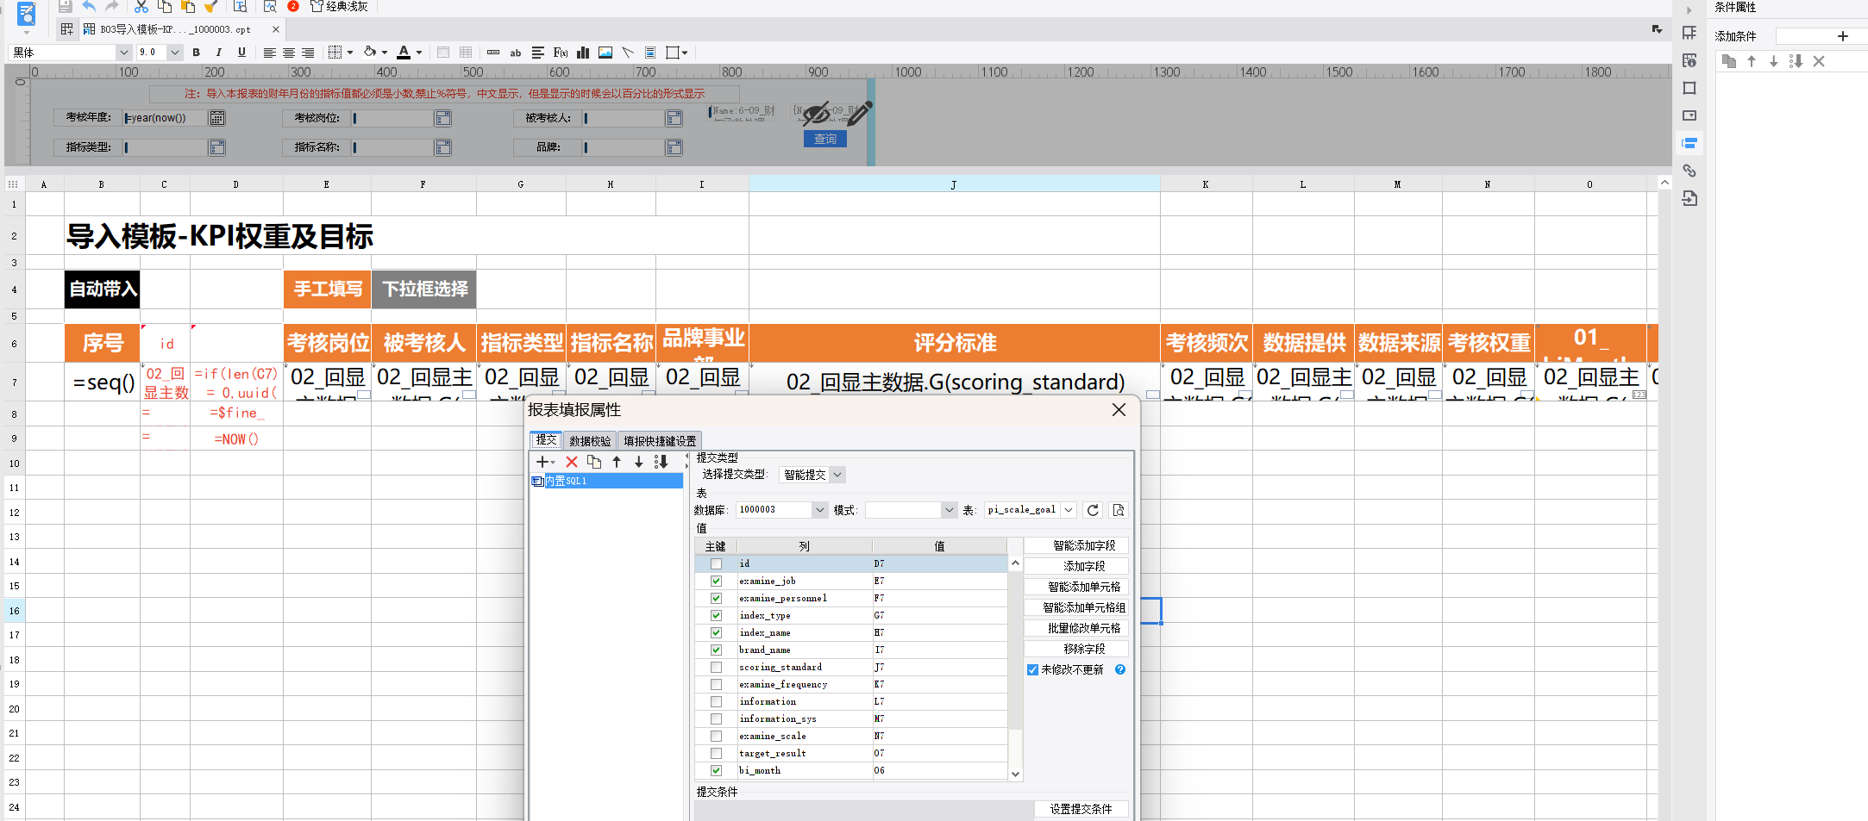Viewport: 1868px width, 821px height.
Task: Toggle primary key checkbox for id
Action: point(716,563)
